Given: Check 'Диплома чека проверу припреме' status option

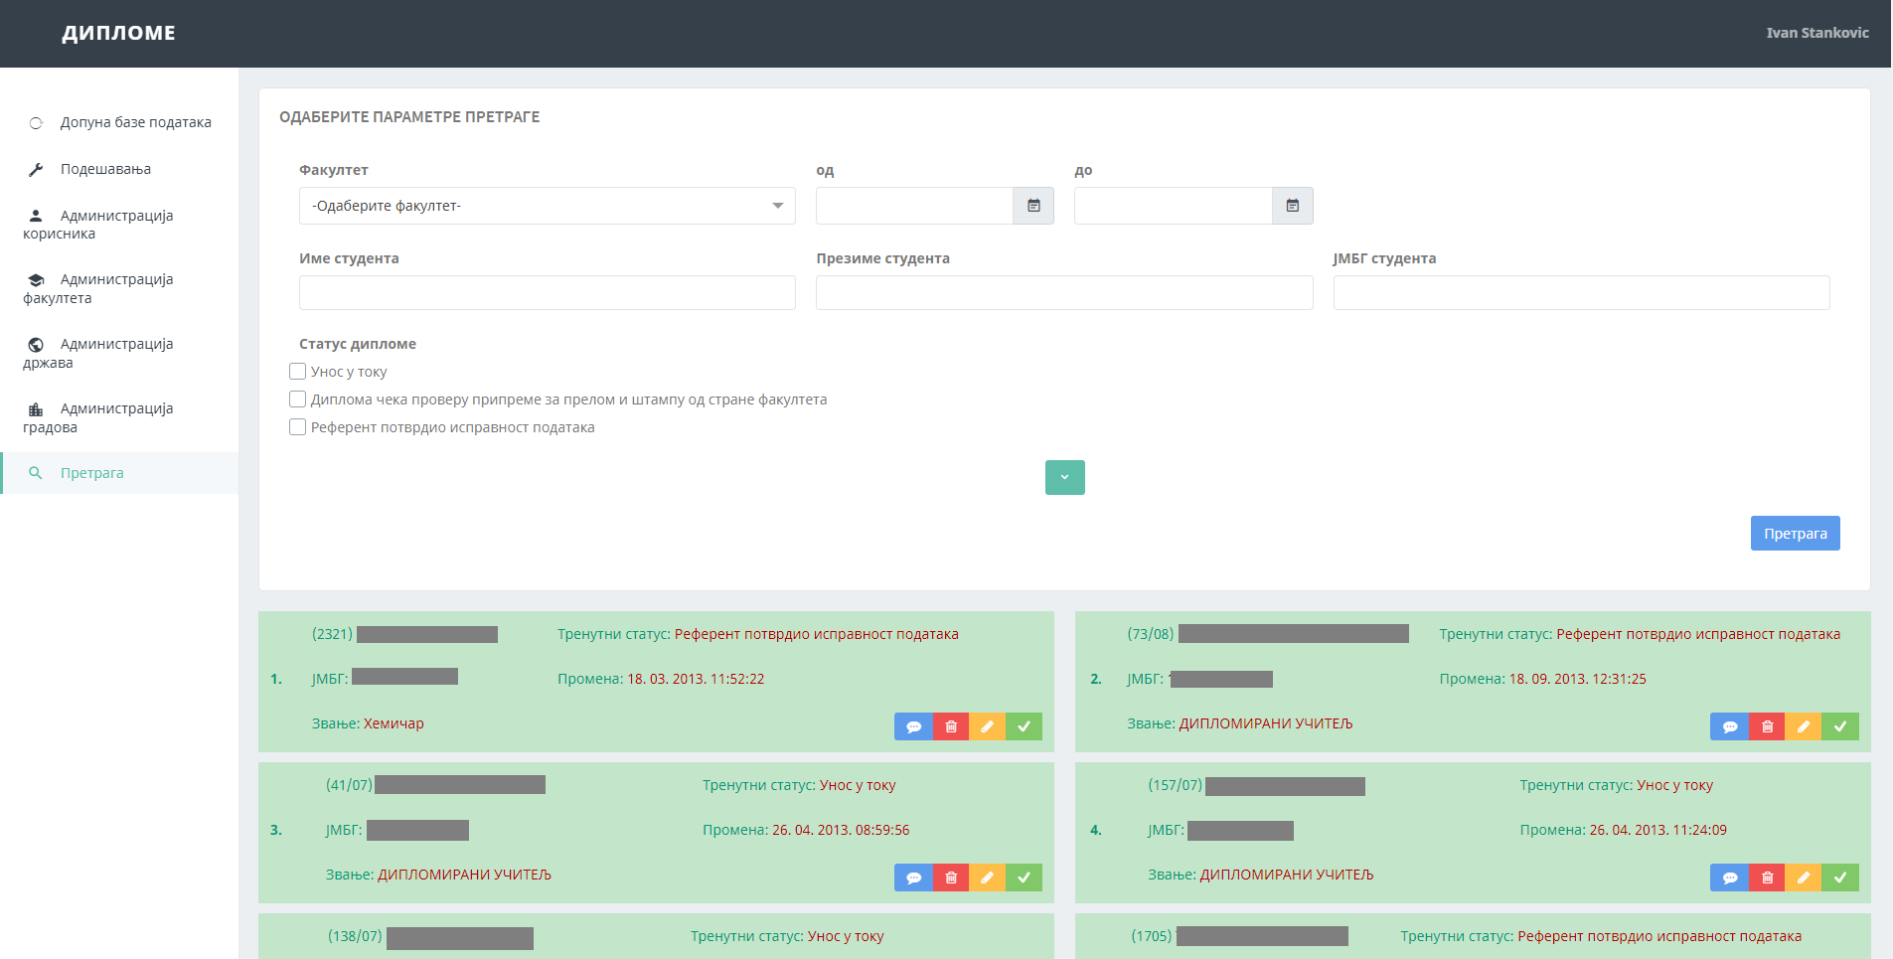Looking at the screenshot, I should [x=297, y=400].
